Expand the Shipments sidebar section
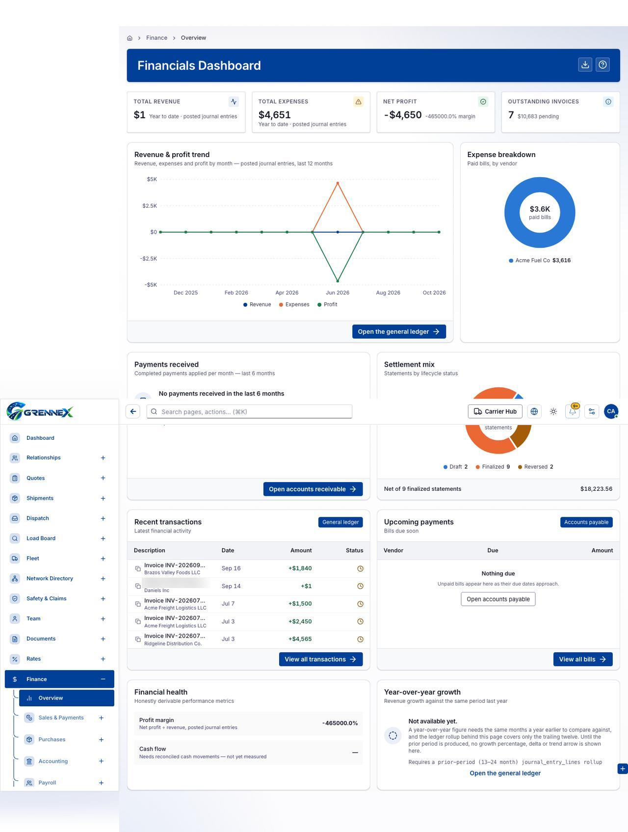Viewport: 628px width, 832px height. tap(103, 498)
